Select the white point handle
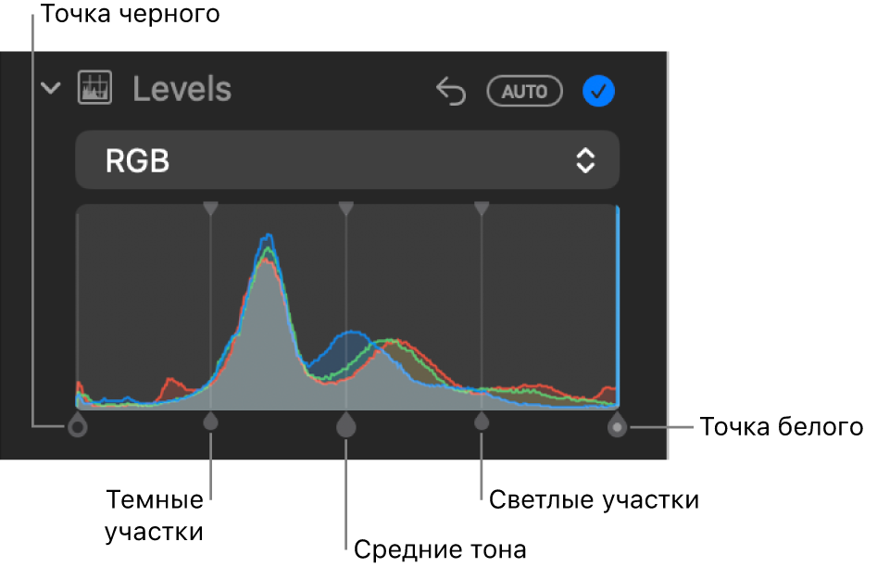Image resolution: width=877 pixels, height=567 pixels. tap(617, 425)
